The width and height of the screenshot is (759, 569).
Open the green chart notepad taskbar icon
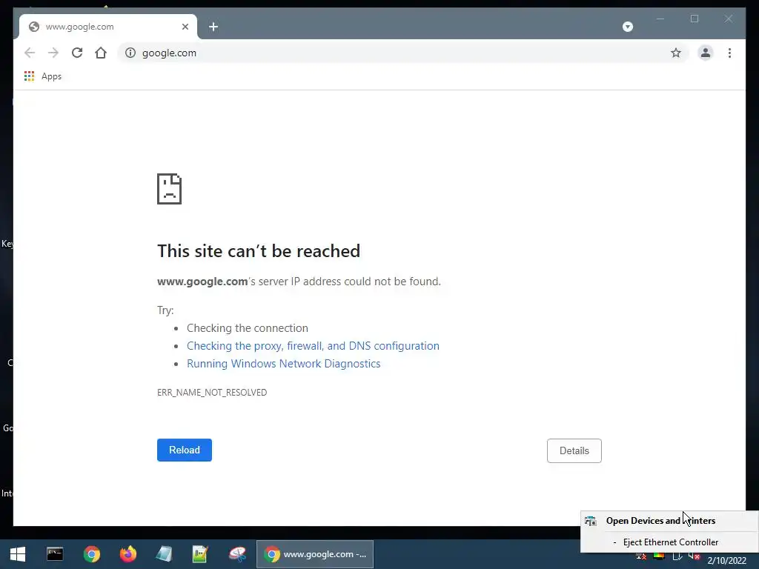pyautogui.click(x=200, y=554)
